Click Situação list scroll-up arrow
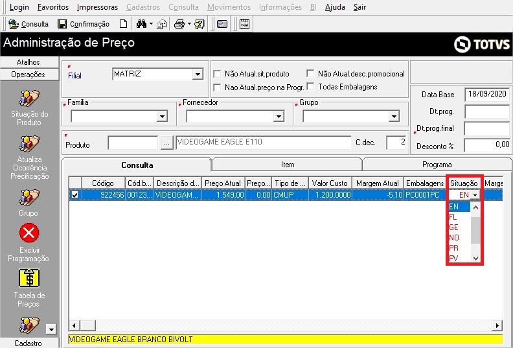Viewport: 513px width, 348px height. (475, 207)
